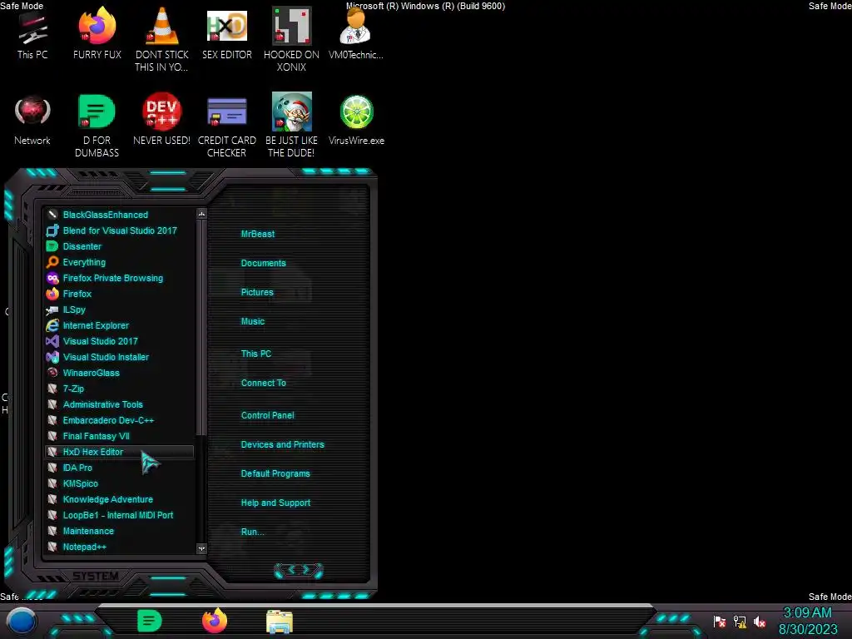Open Dissenter from the taskbar
852x639 pixels.
pos(150,621)
